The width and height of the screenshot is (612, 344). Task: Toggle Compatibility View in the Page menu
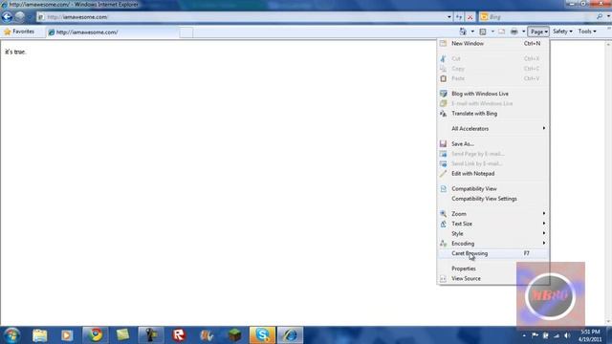tap(493, 189)
